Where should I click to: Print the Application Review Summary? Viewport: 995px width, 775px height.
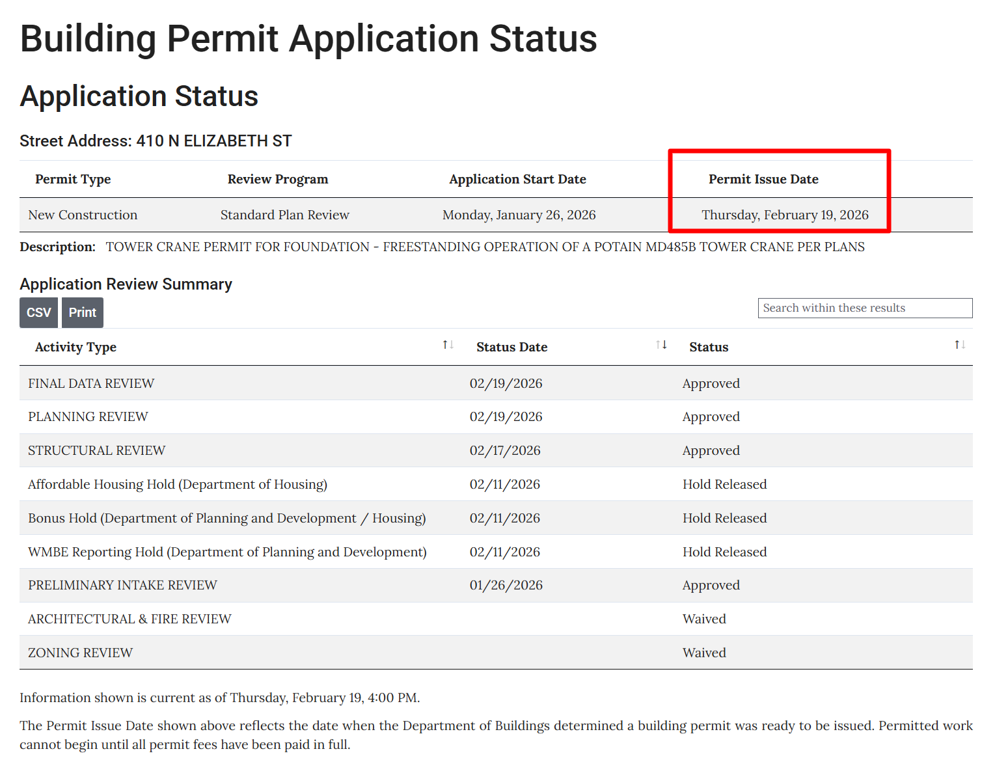point(82,312)
